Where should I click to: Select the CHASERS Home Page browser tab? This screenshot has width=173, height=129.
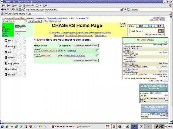(x=25, y=14)
